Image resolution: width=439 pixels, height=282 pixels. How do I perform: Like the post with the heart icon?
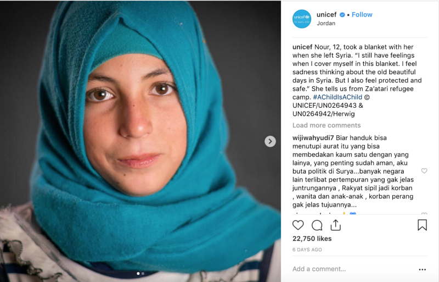(298, 225)
